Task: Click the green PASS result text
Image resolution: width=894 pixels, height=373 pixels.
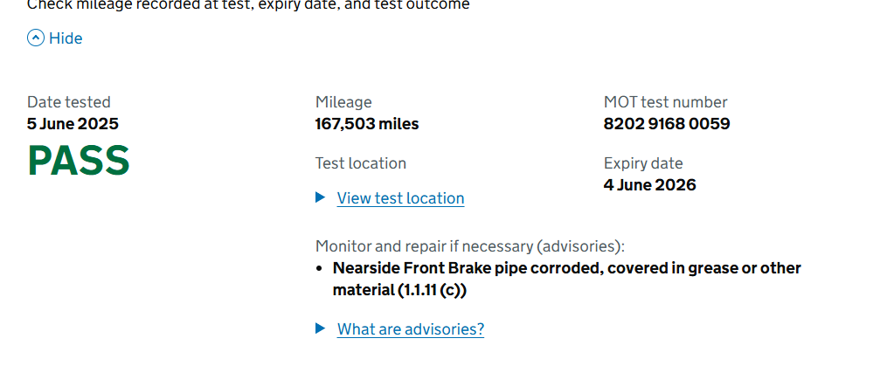Action: (79, 161)
